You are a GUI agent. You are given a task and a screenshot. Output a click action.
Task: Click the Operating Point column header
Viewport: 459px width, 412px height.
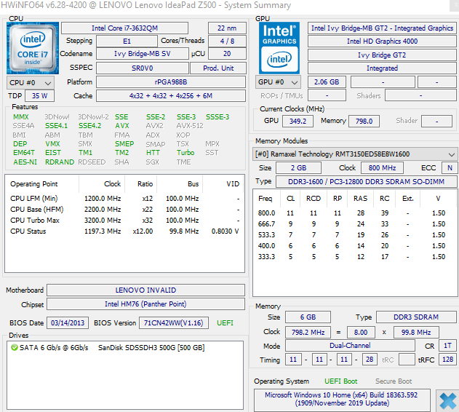pos(34,184)
